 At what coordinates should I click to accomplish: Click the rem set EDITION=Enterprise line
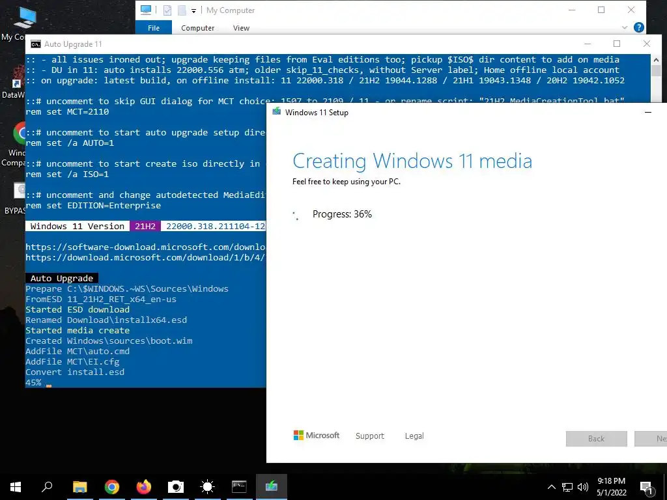[x=93, y=205]
